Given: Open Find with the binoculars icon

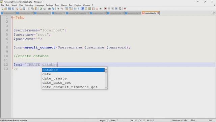Looking at the screenshot, I should point(49,9).
